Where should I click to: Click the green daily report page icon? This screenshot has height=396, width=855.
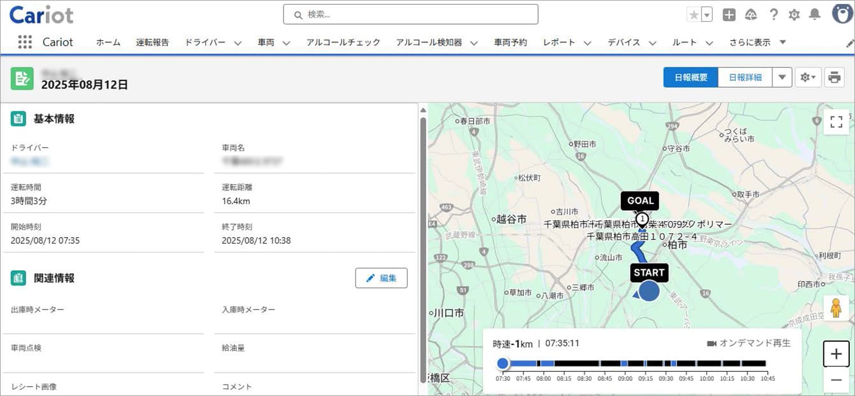tap(22, 79)
